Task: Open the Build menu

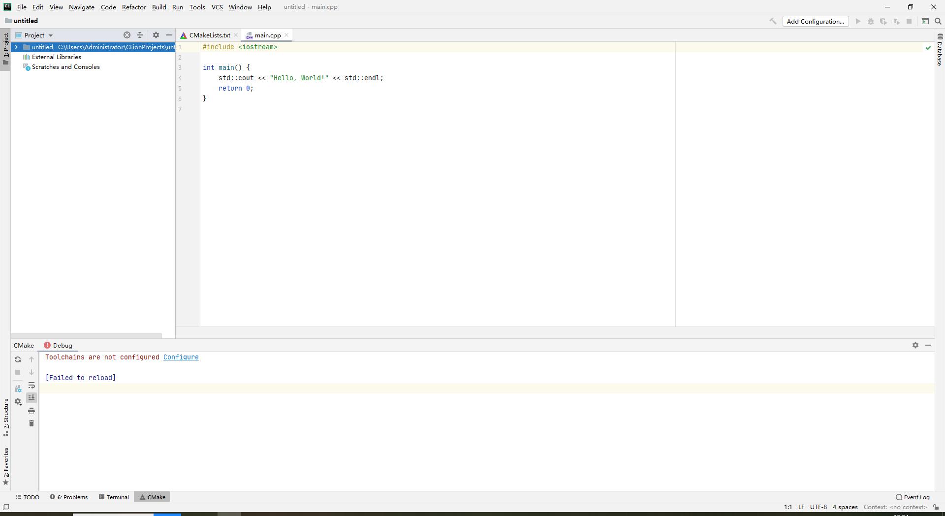Action: click(159, 7)
